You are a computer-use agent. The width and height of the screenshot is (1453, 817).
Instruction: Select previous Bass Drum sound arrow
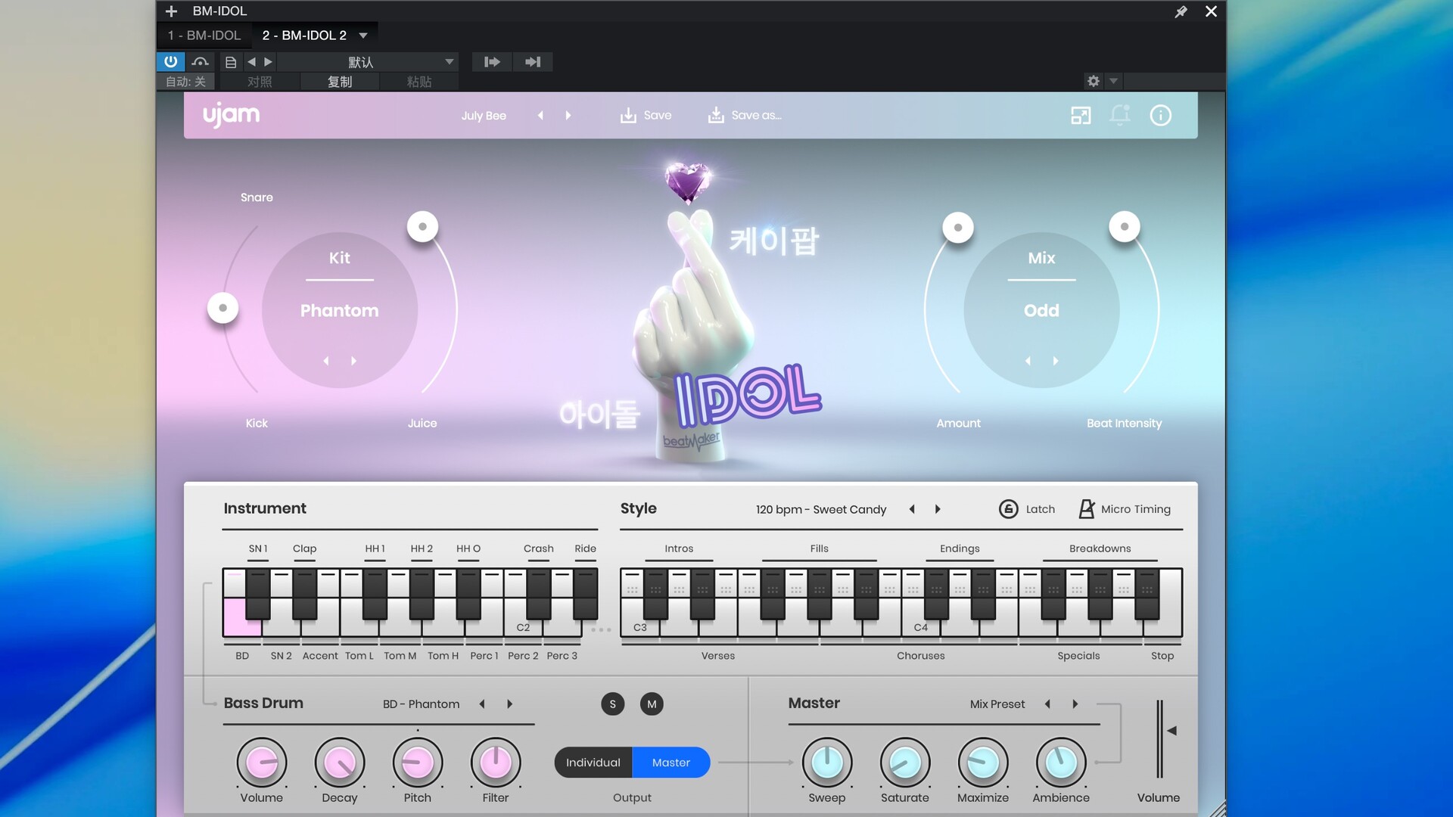click(x=482, y=704)
